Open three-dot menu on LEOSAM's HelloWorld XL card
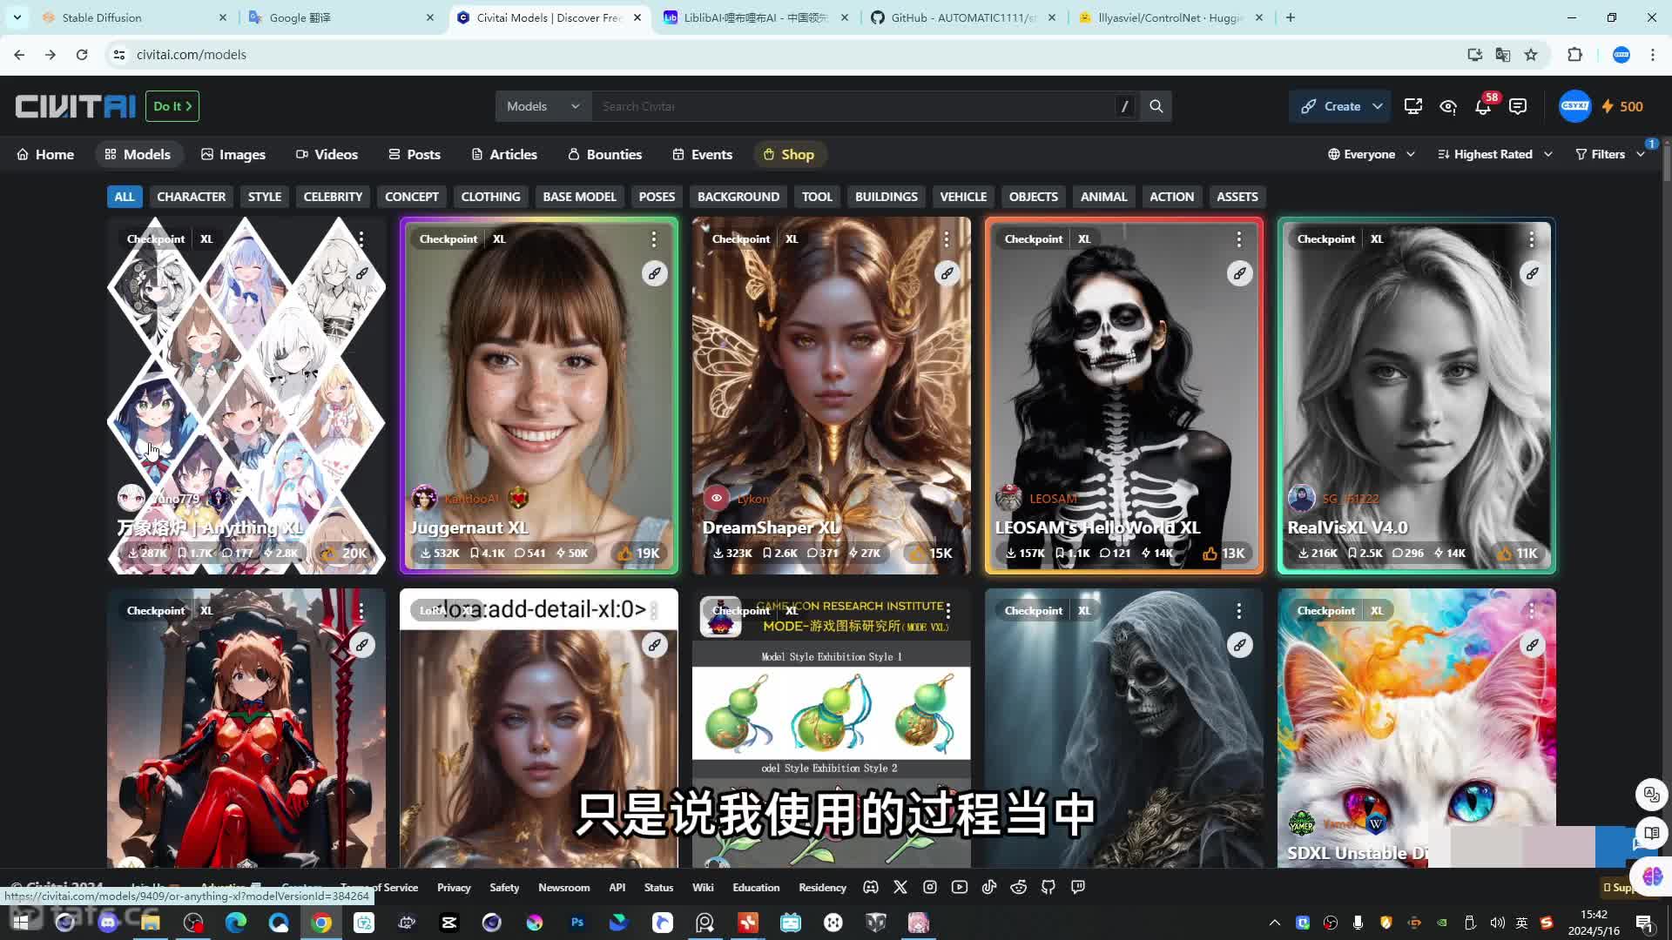The width and height of the screenshot is (1672, 940). tap(1239, 238)
